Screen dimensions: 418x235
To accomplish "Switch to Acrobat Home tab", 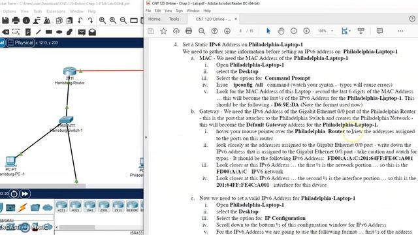I will point(154,19).
